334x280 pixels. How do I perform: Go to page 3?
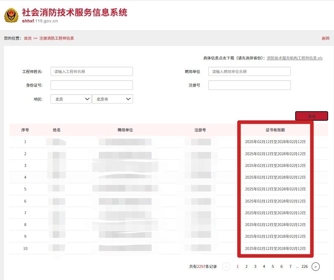coord(255,266)
